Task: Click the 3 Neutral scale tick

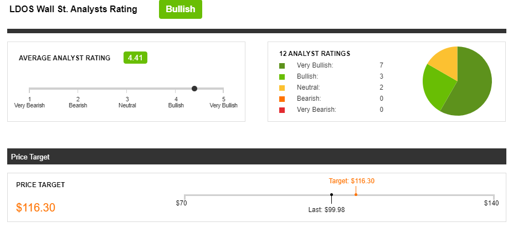Action: point(127,102)
